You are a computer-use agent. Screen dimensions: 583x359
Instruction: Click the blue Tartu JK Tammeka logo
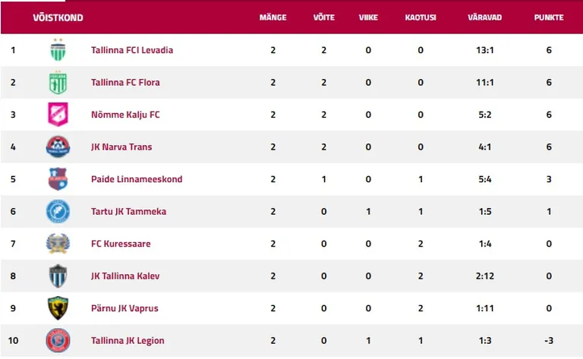click(58, 211)
